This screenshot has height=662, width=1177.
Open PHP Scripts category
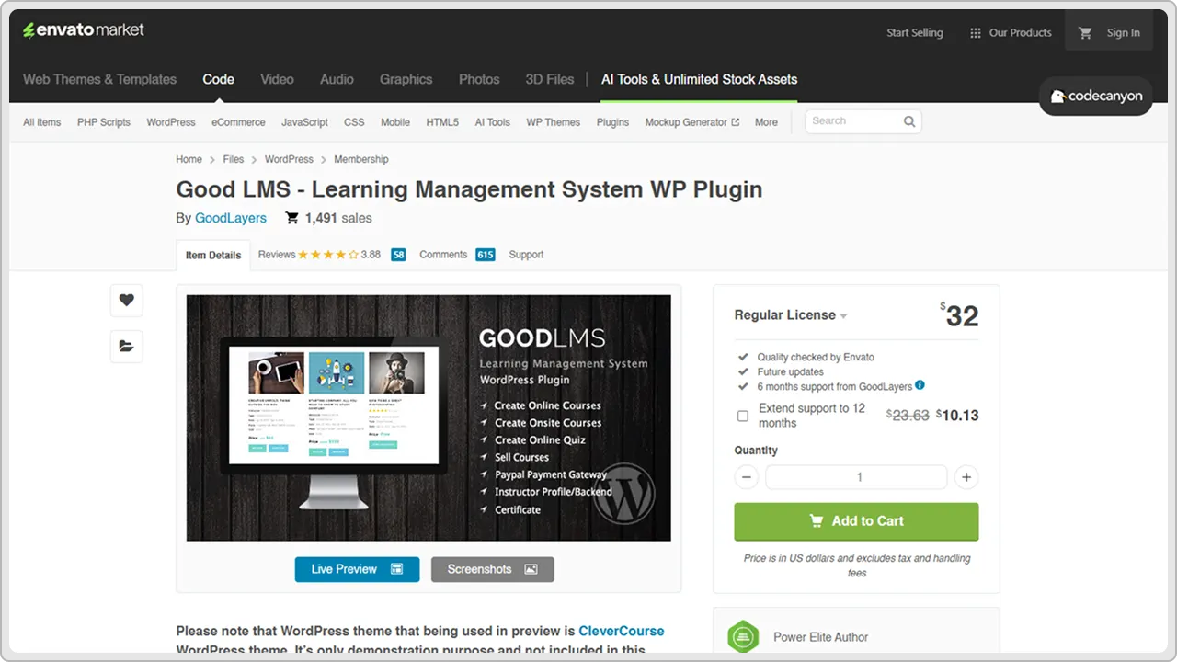(x=104, y=122)
